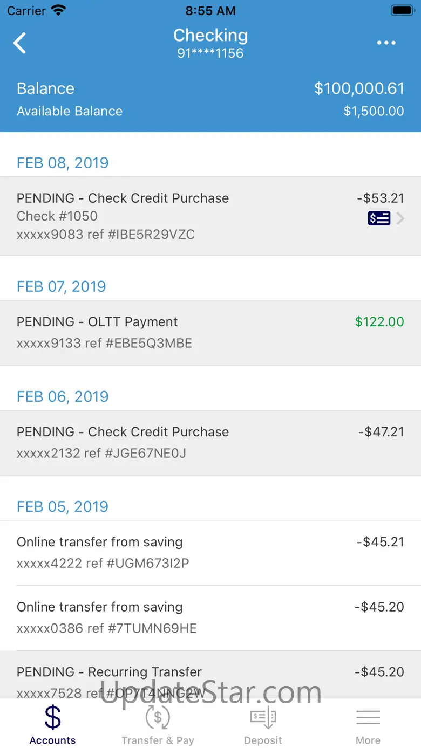Tap the Wi-Fi status icon
Viewport: 421px width, 748px height.
[58, 10]
